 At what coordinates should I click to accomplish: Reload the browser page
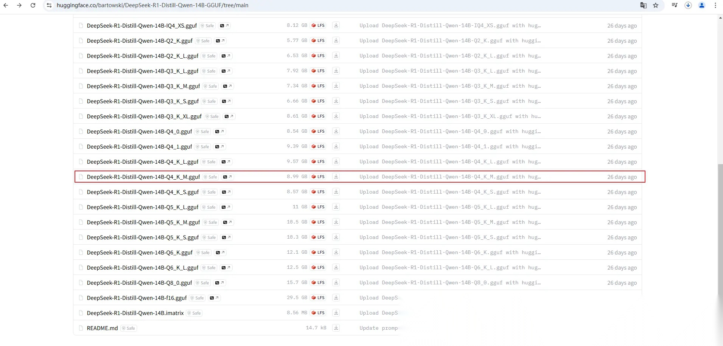tap(33, 5)
